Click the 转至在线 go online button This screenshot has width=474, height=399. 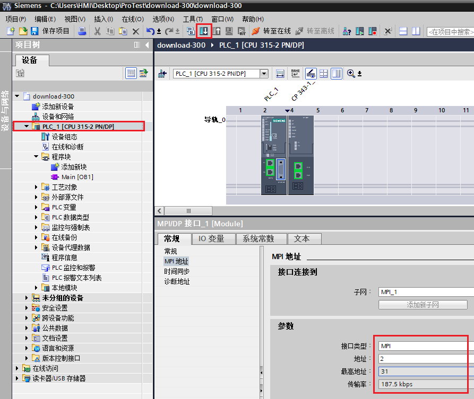[271, 31]
